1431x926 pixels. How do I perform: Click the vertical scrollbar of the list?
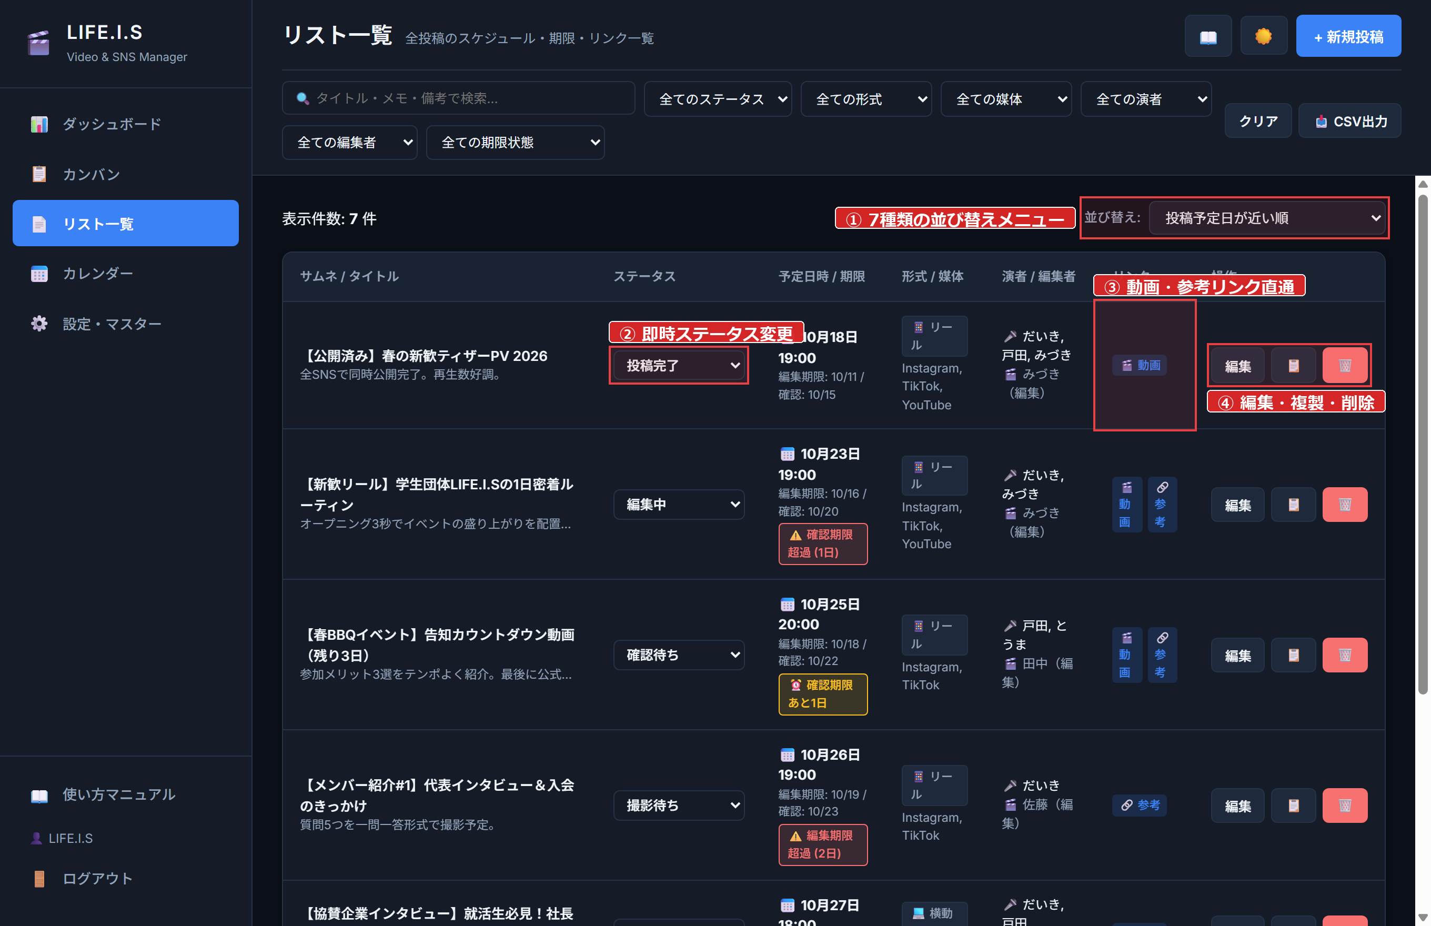(1423, 445)
